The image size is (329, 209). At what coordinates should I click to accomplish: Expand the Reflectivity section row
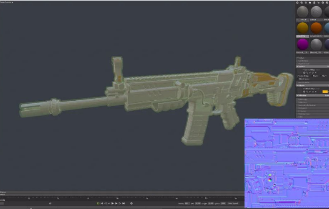[312, 99]
